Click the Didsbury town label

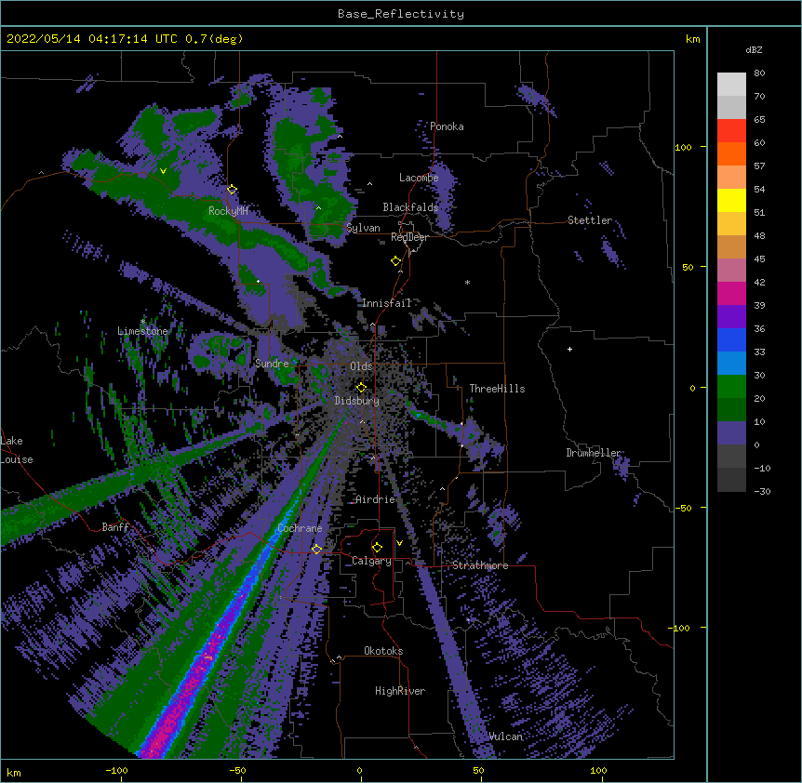tap(357, 401)
